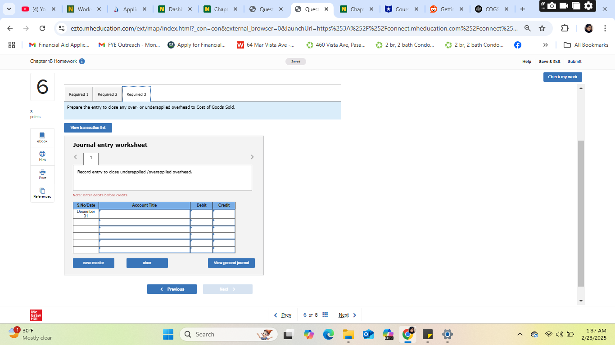615x345 pixels.
Task: Clear the journal entry worksheet
Action: [x=147, y=263]
